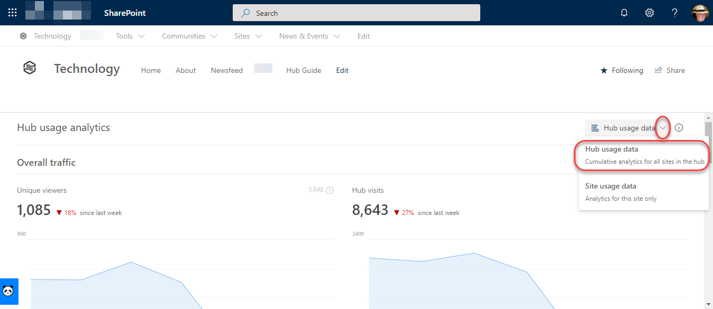Click the panda extension icon
Screen dimensions: 713x309
9,291
